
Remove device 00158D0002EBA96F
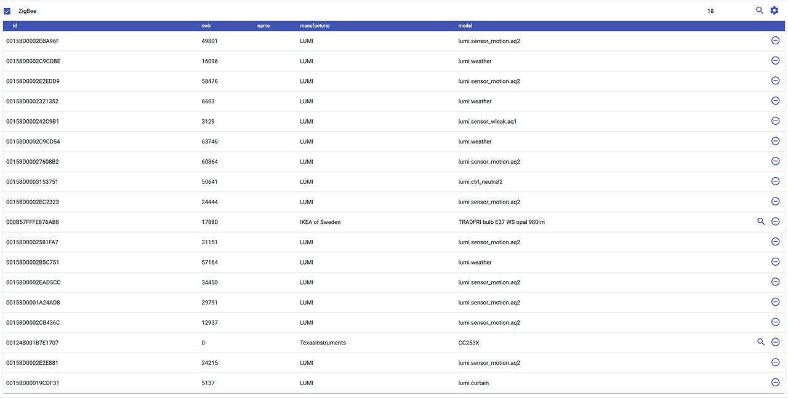click(776, 40)
